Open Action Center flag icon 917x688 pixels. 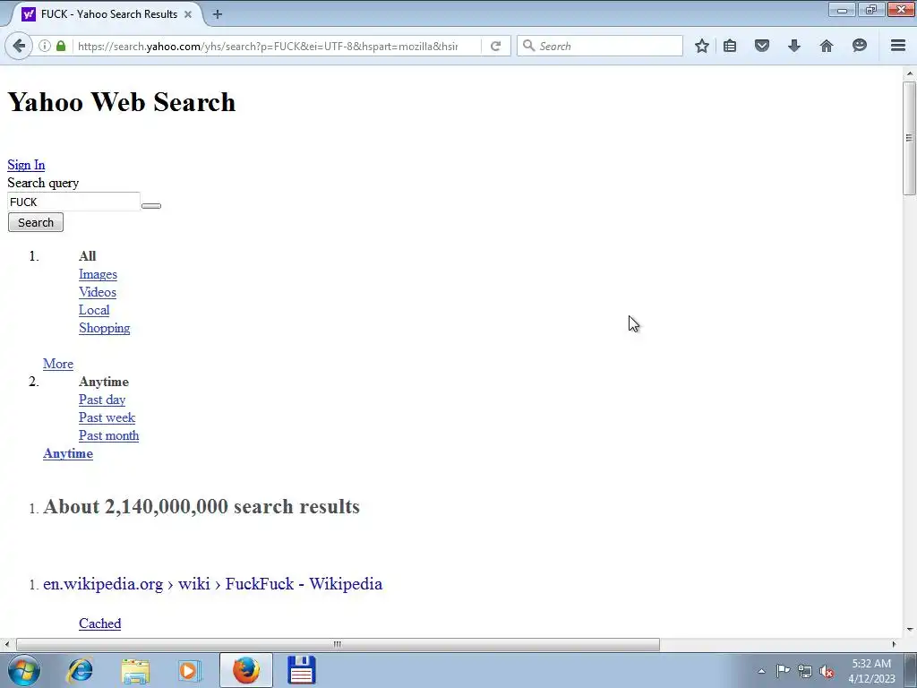pos(783,671)
